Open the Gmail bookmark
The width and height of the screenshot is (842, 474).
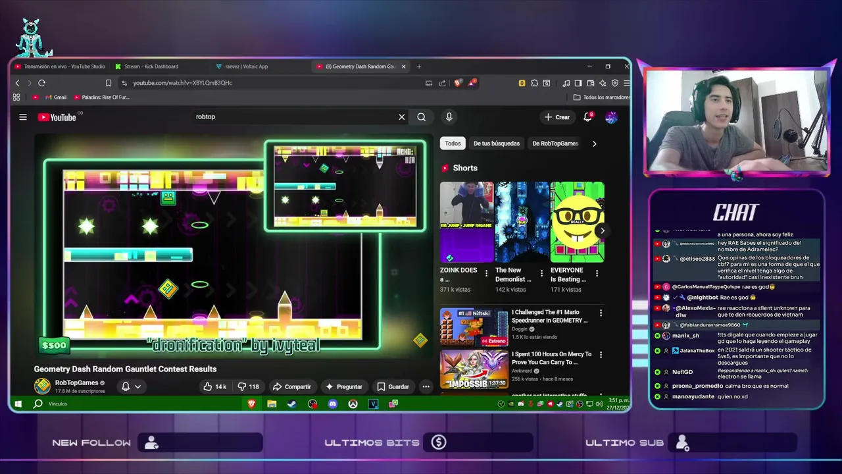tap(57, 97)
